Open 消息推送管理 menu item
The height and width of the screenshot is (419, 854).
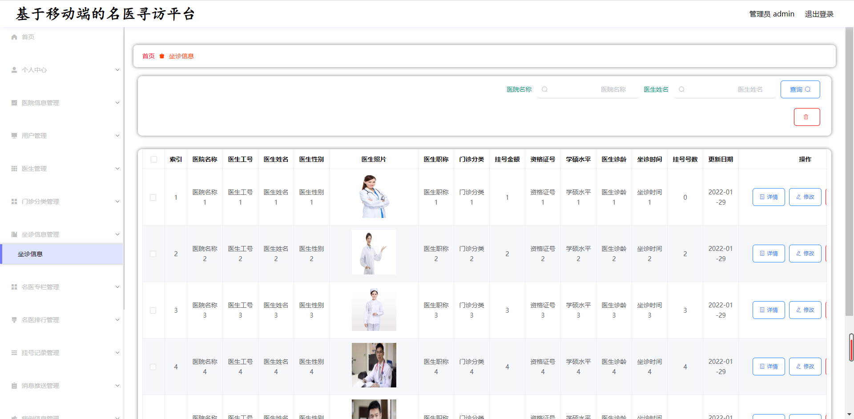pos(61,386)
